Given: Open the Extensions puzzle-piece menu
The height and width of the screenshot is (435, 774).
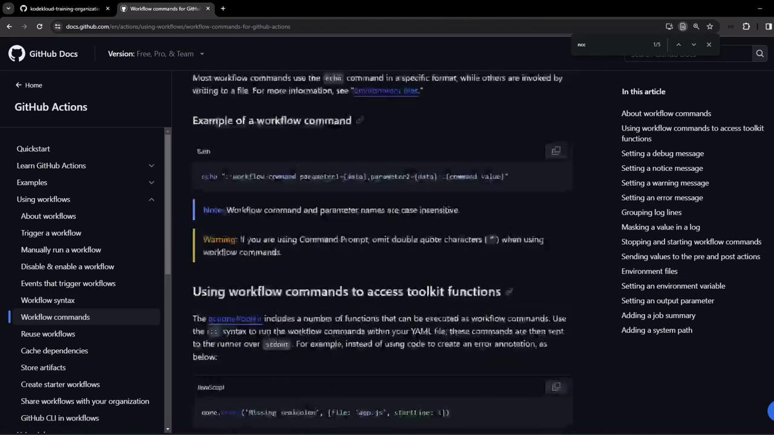Looking at the screenshot, I should pyautogui.click(x=746, y=27).
